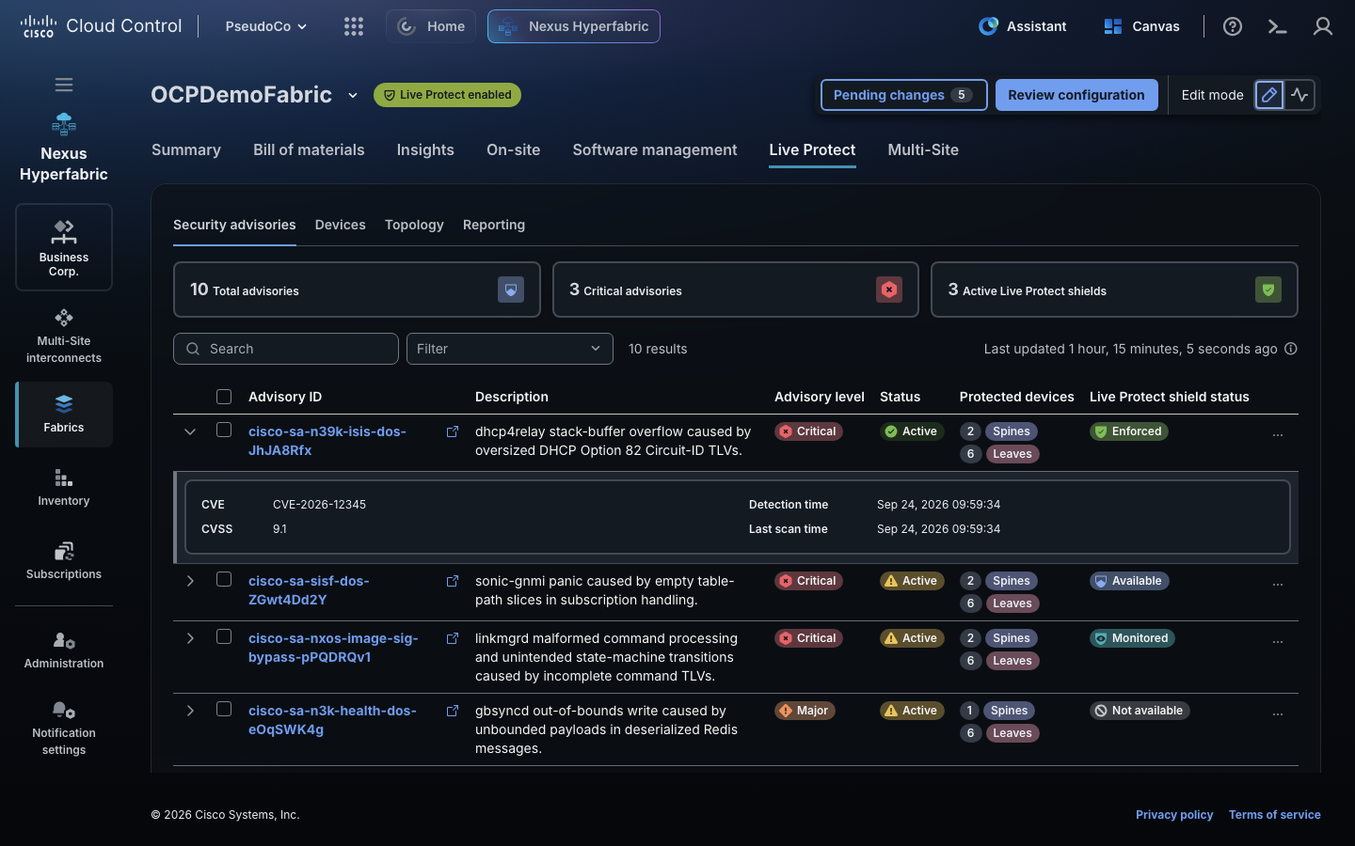Enable edit mode pencil toggle
Viewport: 1355px width, 846px height.
(x=1269, y=95)
